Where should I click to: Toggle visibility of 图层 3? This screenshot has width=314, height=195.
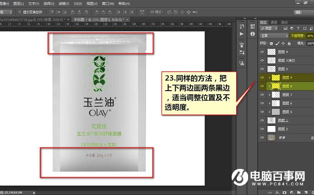click(x=262, y=69)
